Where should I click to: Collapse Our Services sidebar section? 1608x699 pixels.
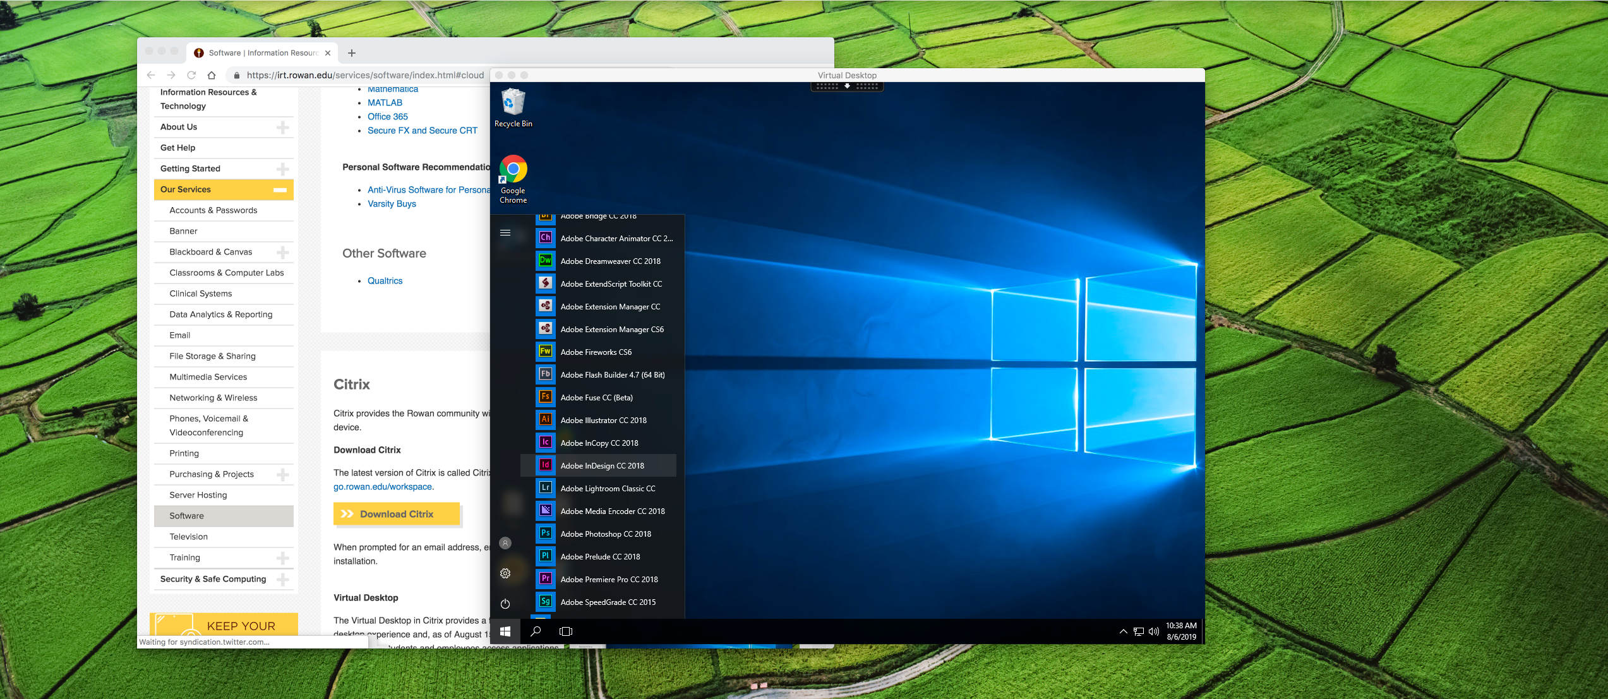280,190
